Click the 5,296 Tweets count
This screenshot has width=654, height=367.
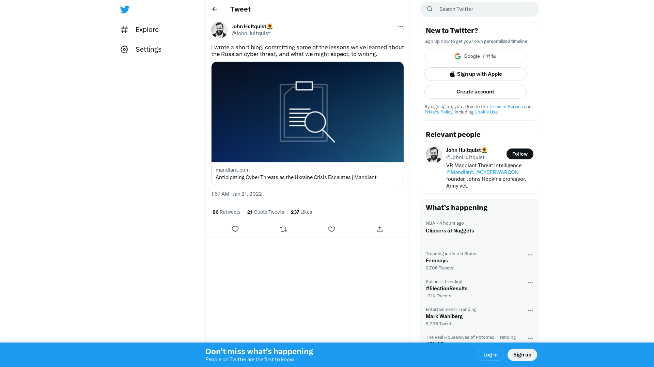point(440,324)
